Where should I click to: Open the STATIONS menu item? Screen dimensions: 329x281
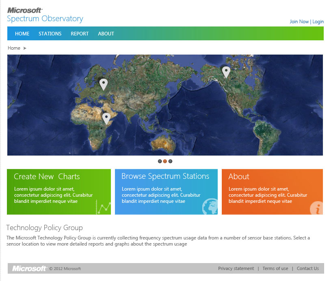pos(50,34)
